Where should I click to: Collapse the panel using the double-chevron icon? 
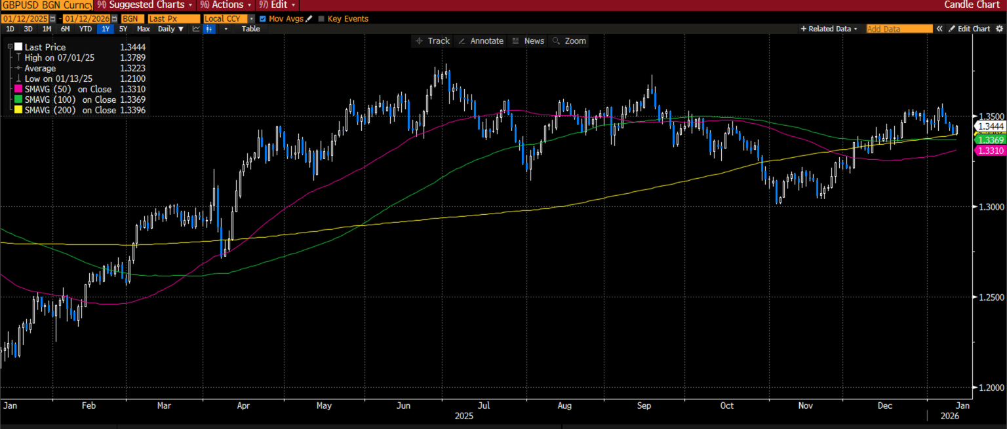tap(939, 28)
